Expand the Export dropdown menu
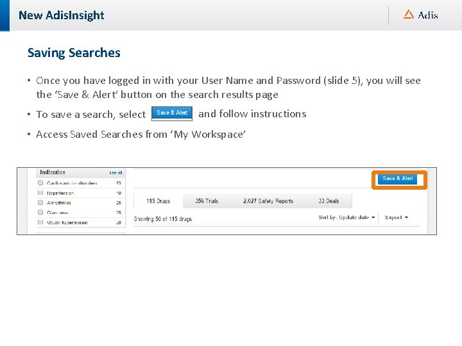The image size is (462, 346). pyautogui.click(x=397, y=218)
